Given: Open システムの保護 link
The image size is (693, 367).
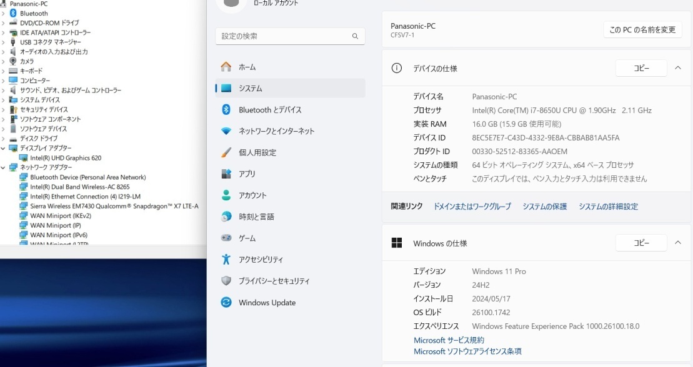Looking at the screenshot, I should click(x=544, y=206).
